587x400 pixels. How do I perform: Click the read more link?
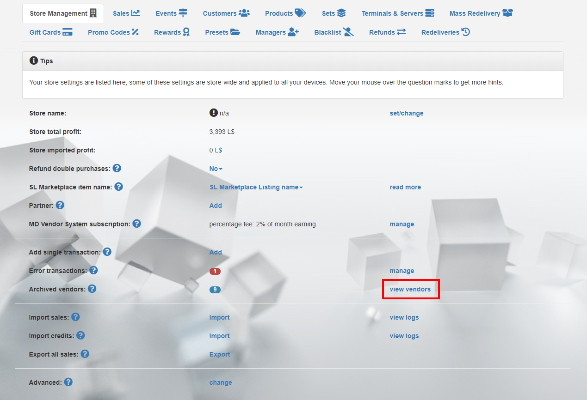pos(405,187)
